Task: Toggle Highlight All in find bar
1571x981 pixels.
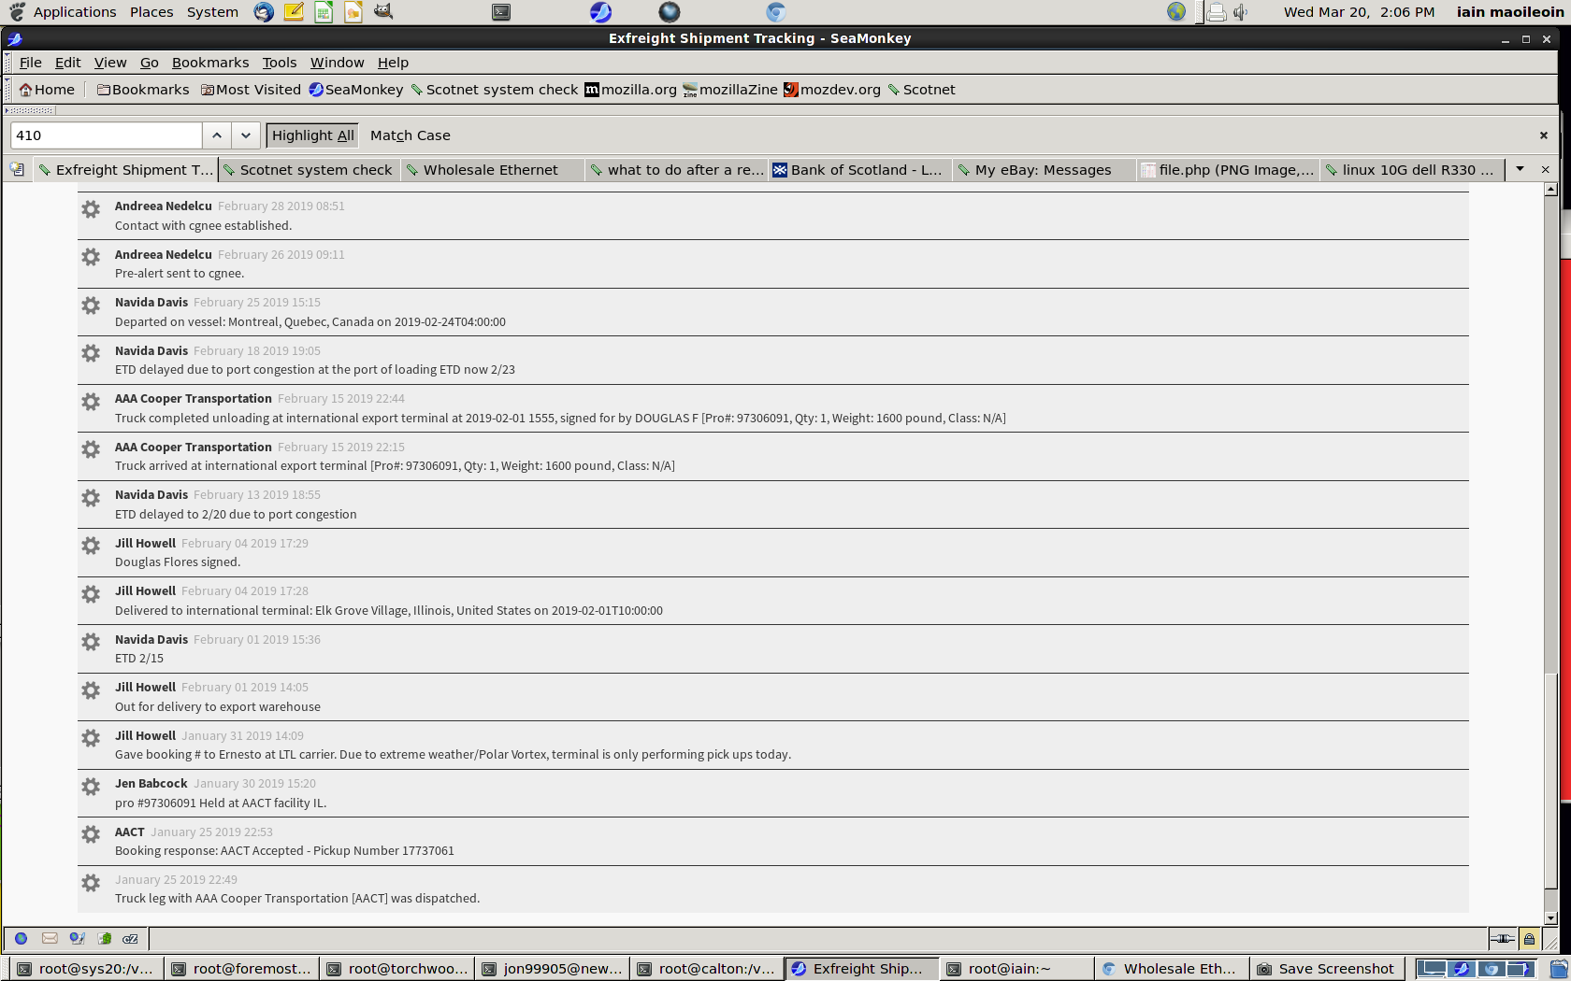Action: pos(312,135)
